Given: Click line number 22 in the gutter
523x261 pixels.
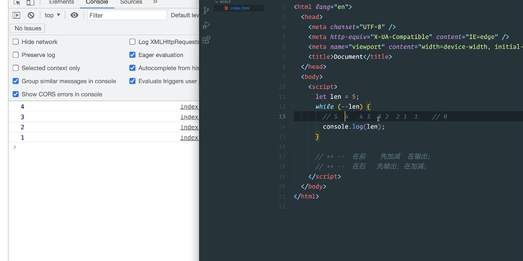Looking at the screenshot, I should tap(282, 206).
